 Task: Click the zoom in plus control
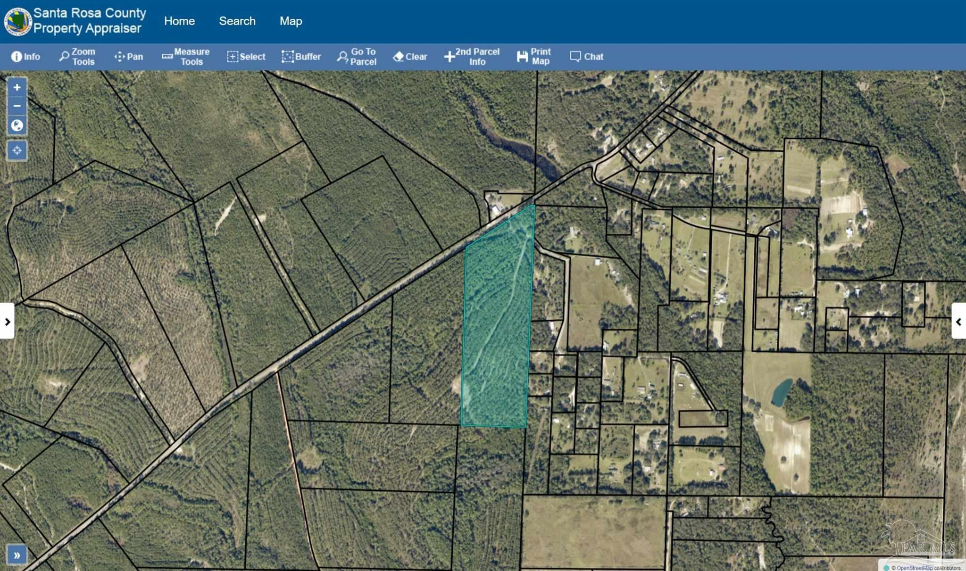click(x=17, y=87)
